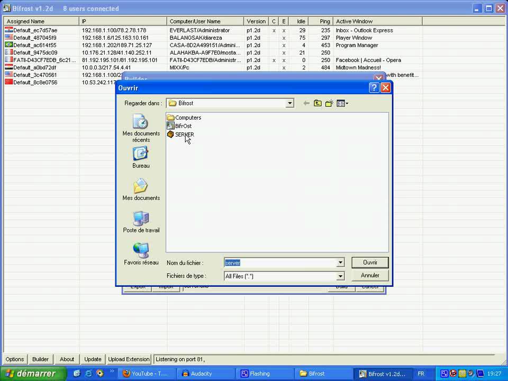This screenshot has height=381, width=508.
Task: Click the yellow envelope tray icon
Action: pos(462,374)
